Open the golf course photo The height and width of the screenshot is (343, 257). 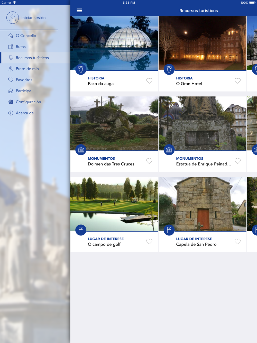114,204
